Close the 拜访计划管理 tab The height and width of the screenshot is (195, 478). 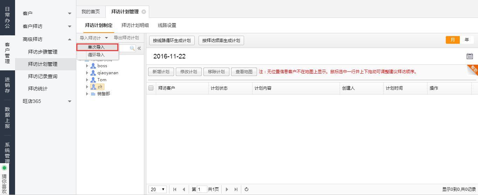[144, 12]
